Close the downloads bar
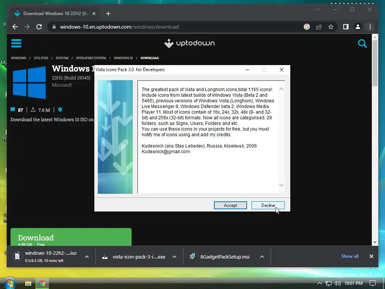This screenshot has width=385, height=289. (371, 256)
